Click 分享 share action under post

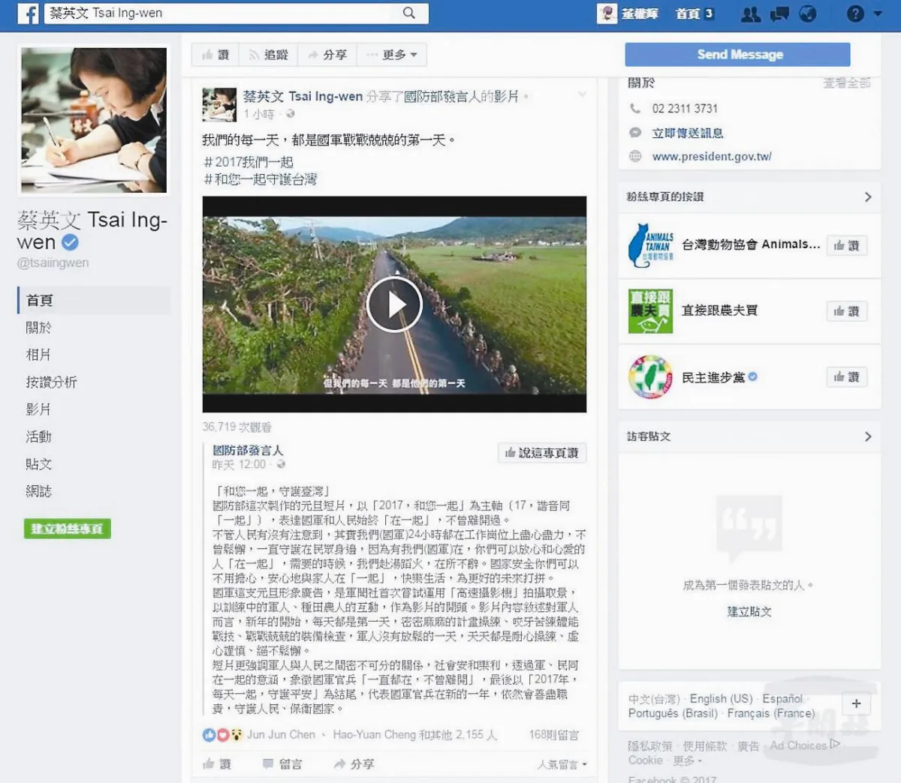(354, 764)
